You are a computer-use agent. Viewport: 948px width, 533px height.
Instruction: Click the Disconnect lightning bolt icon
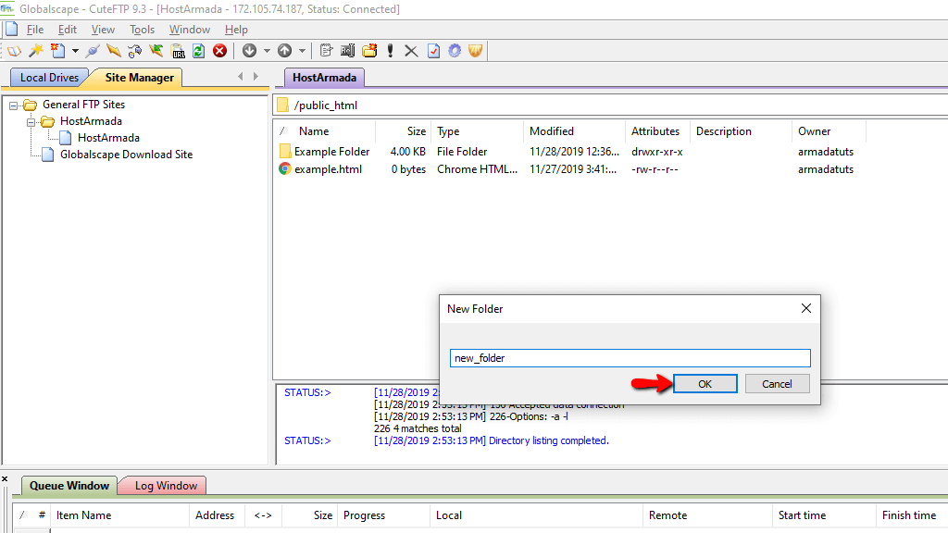click(x=114, y=51)
